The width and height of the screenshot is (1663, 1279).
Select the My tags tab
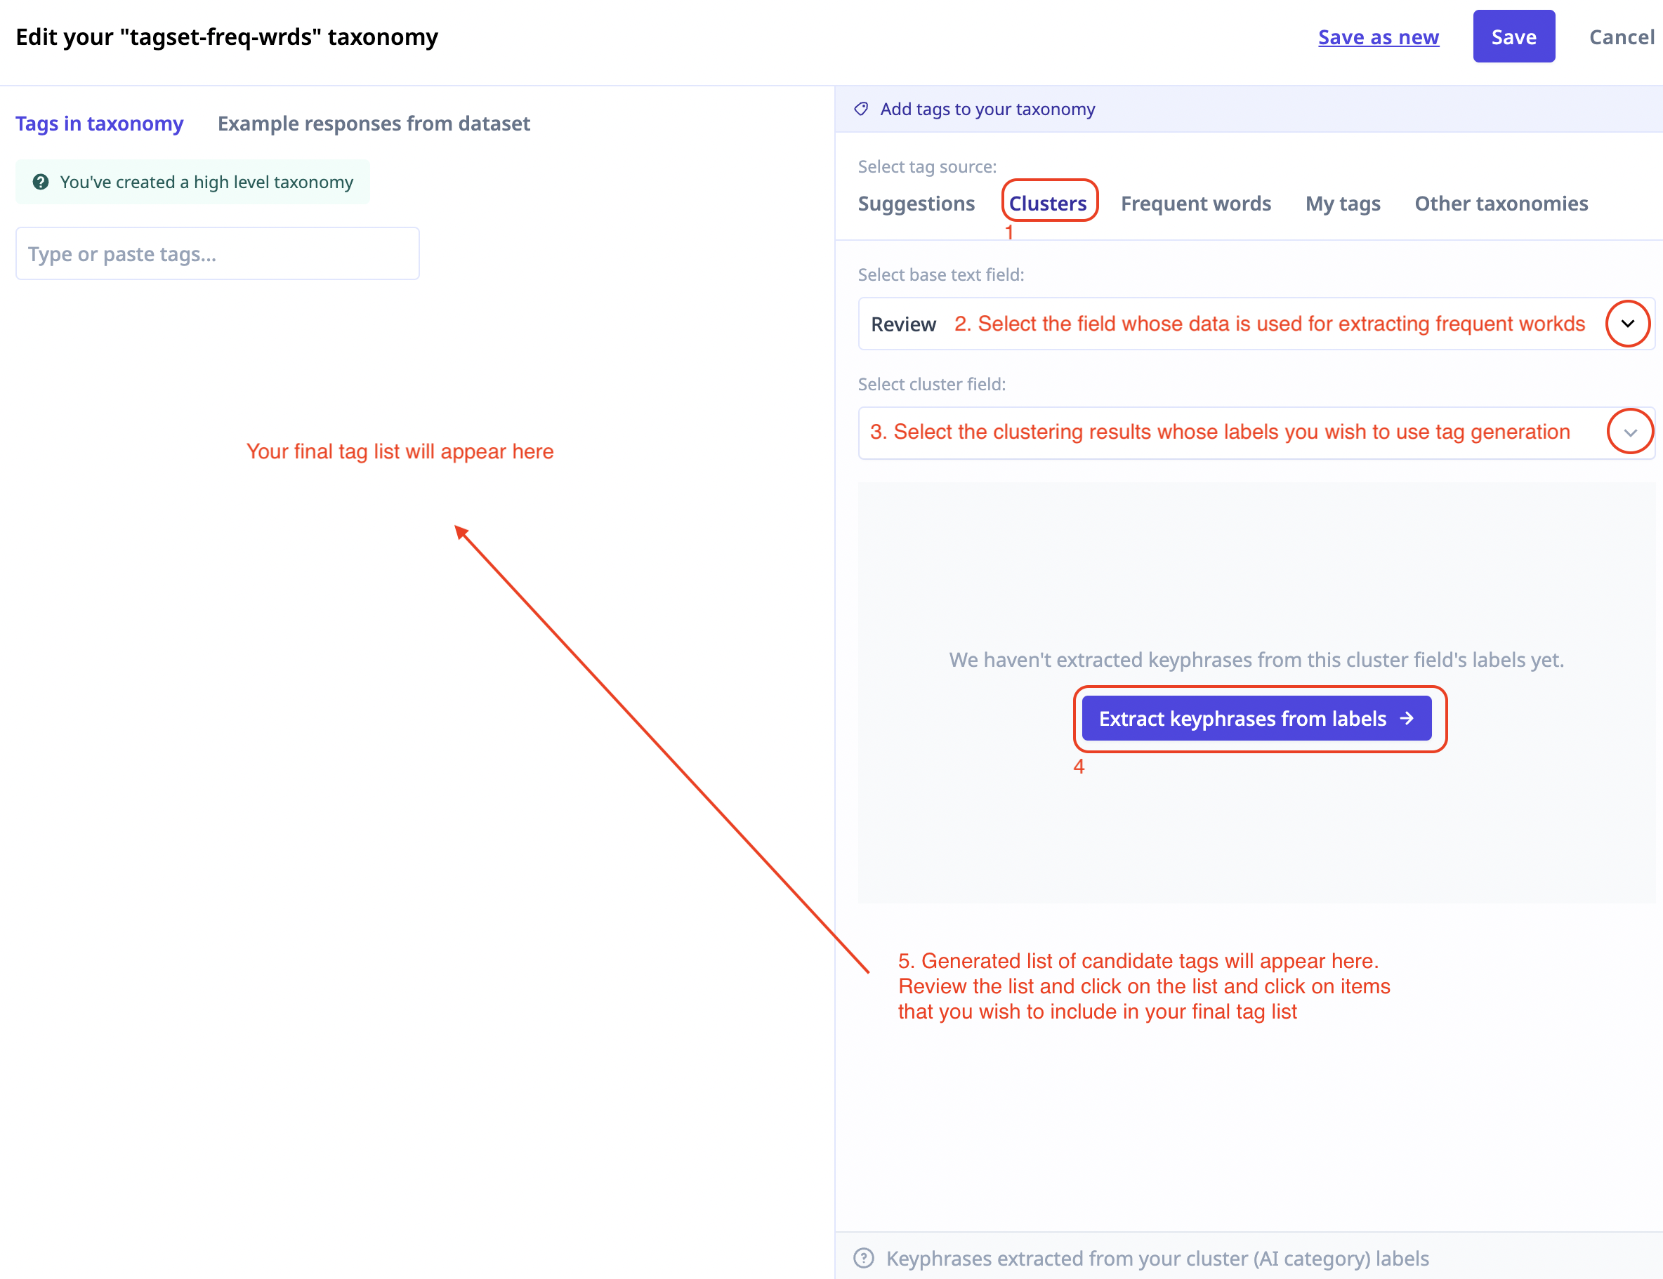pyautogui.click(x=1343, y=204)
